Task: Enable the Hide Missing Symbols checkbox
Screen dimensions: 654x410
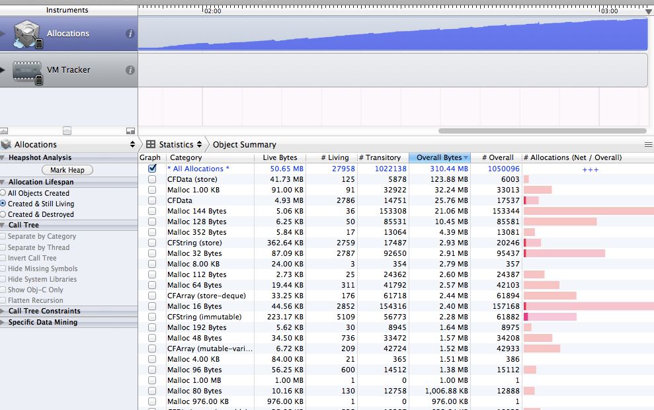Action: point(3,268)
